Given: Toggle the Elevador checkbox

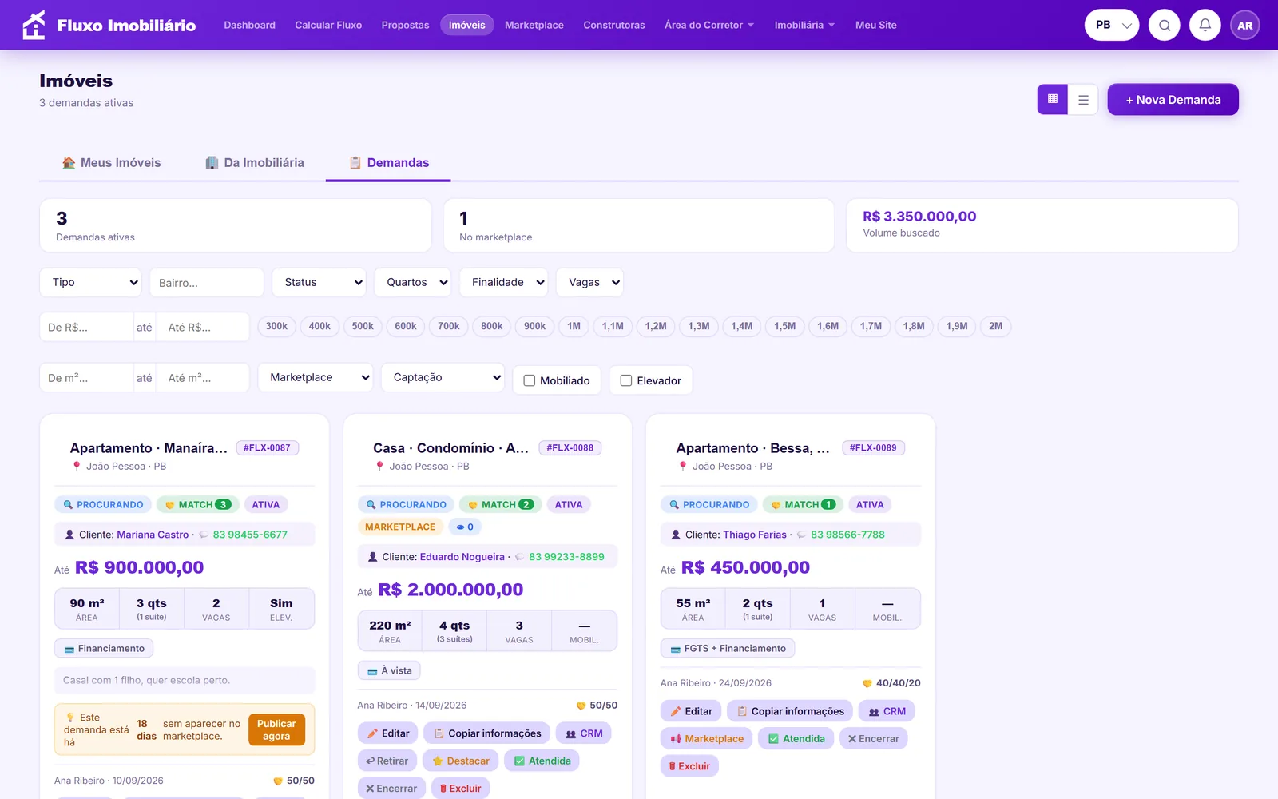Looking at the screenshot, I should (x=626, y=380).
